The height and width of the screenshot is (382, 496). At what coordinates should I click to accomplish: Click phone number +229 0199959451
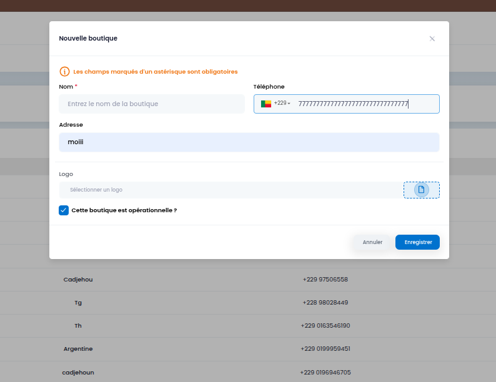point(325,349)
